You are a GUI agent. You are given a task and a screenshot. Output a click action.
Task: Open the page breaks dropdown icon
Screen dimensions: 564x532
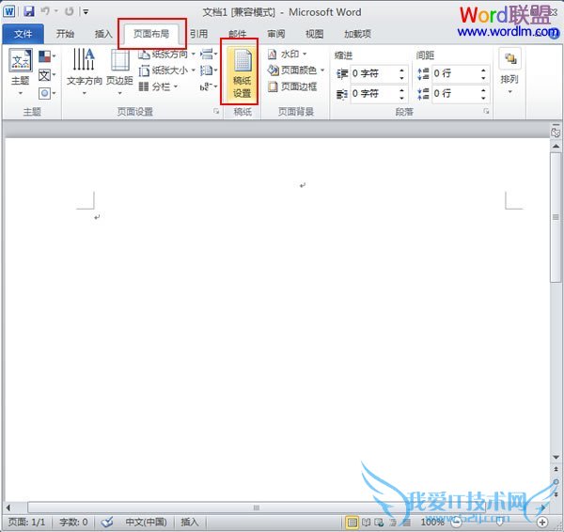point(209,55)
